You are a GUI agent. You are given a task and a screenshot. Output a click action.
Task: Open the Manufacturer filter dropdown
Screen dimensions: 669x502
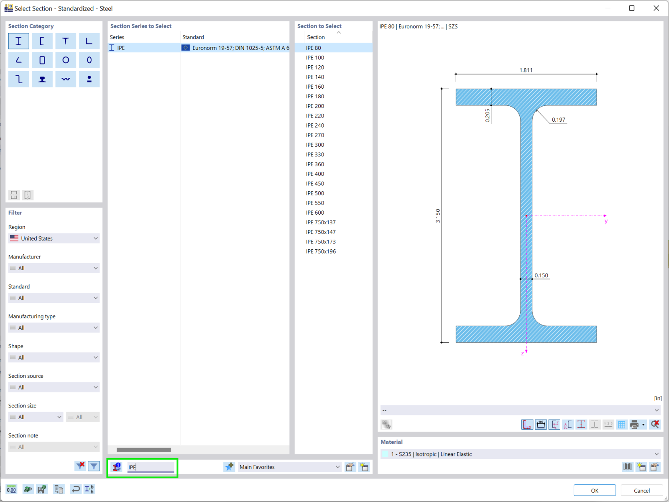(54, 268)
